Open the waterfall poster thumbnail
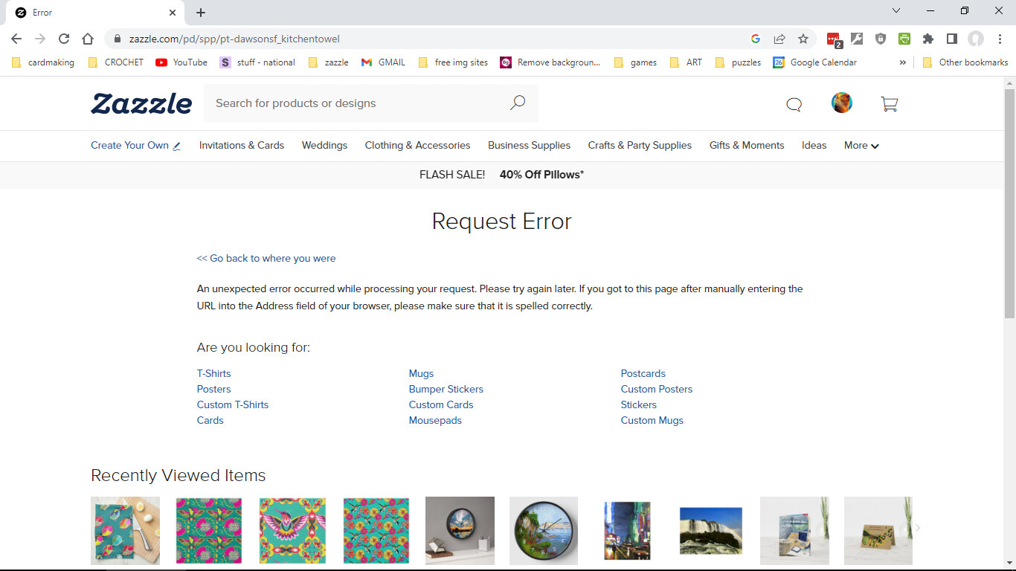 [x=711, y=531]
